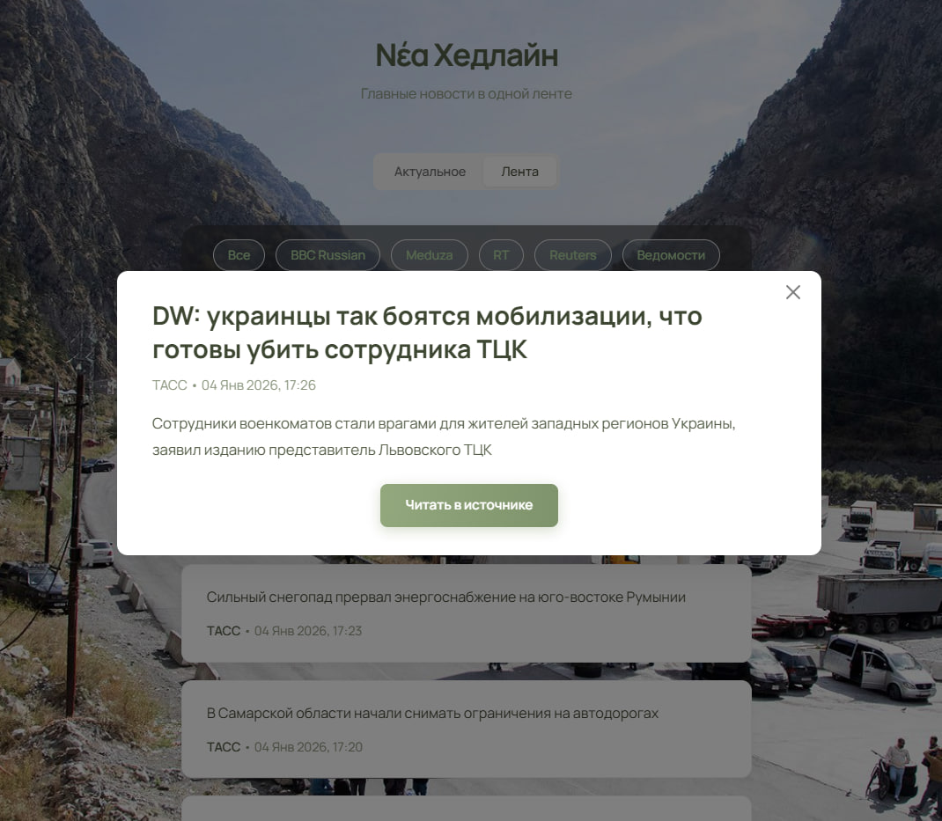942x821 pixels.
Task: Click the Главные новости в одной ленте subtitle
Action: pyautogui.click(x=467, y=93)
